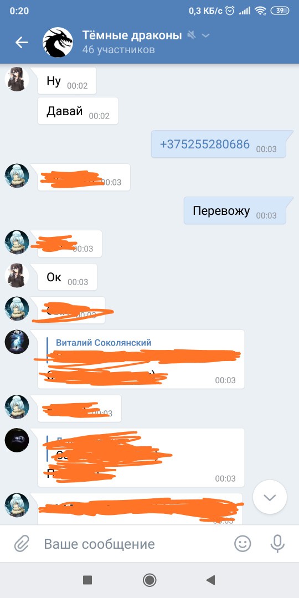Tap the Перевожу message bubble
The image size is (299, 598).
(236, 210)
